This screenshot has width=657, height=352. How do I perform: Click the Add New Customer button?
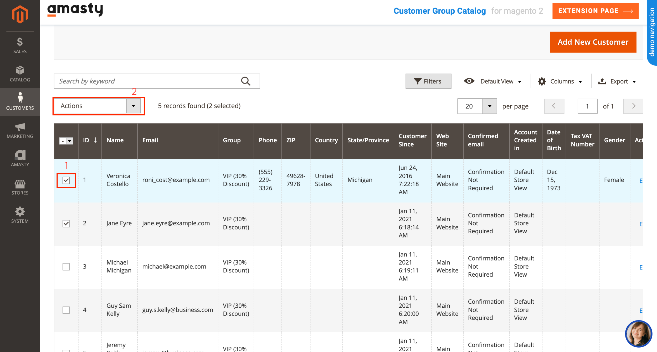pos(593,42)
